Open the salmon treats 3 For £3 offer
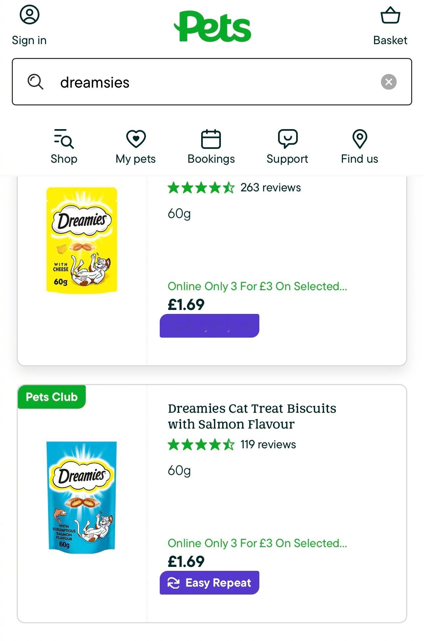 257,543
